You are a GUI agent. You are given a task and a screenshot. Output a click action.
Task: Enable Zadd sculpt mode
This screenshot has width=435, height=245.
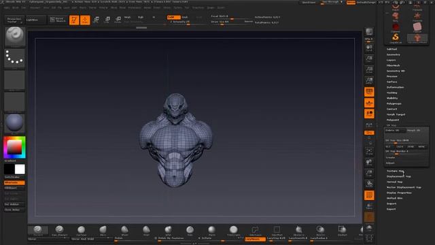pos(174,17)
